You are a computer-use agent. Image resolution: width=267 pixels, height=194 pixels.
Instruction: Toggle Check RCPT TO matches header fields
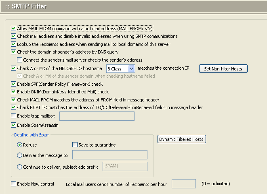14,107
